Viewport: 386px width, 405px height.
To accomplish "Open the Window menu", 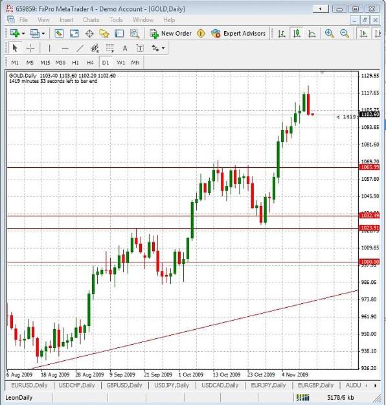I will [x=143, y=20].
